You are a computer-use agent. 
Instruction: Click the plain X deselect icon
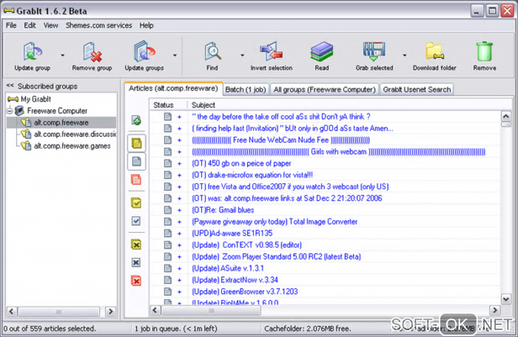pos(136,263)
